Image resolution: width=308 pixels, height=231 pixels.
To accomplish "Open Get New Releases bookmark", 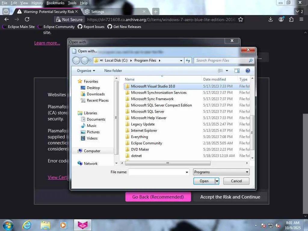I will pos(124,27).
